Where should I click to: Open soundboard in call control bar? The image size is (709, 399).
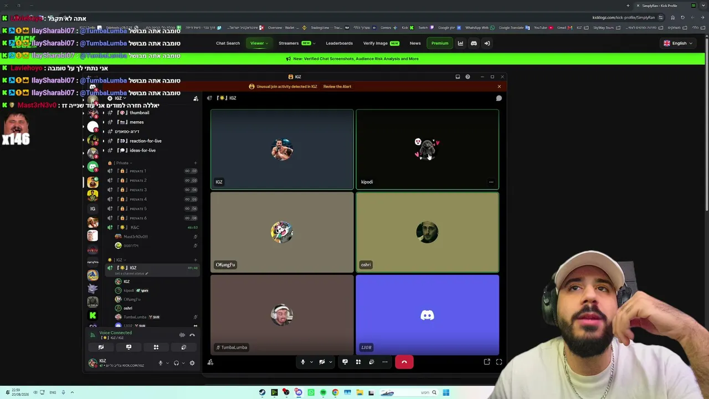pyautogui.click(x=372, y=362)
